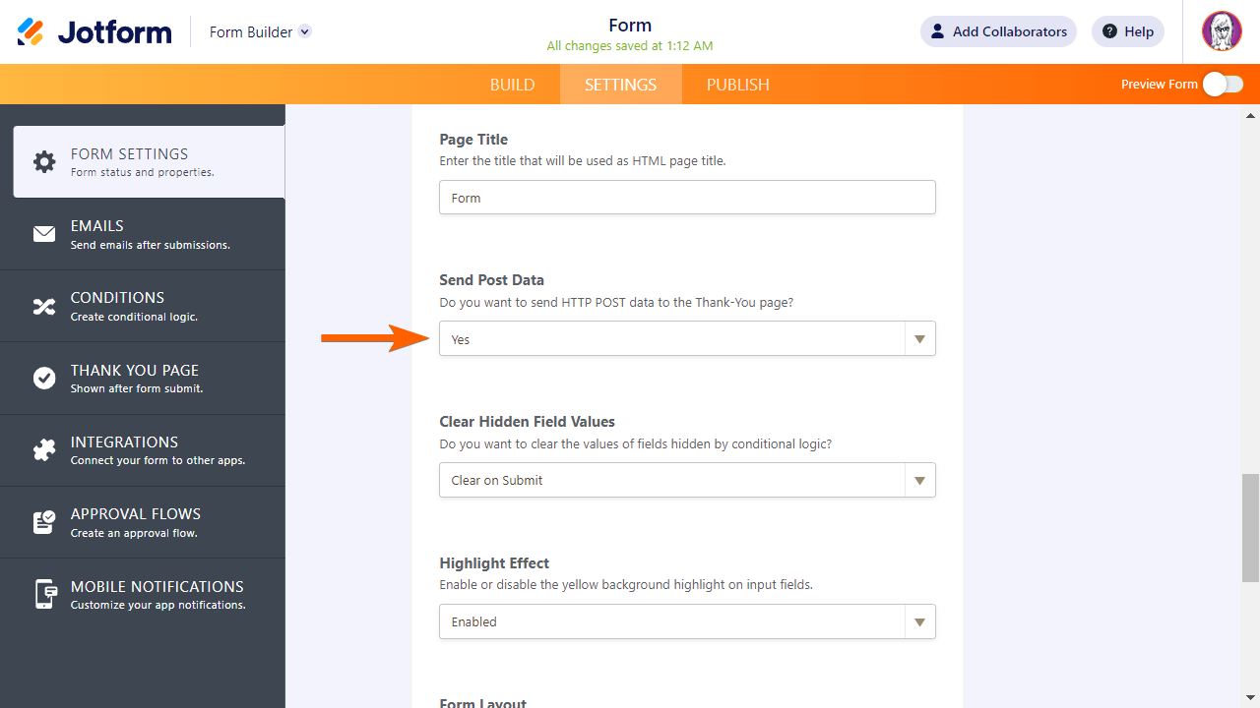Screen dimensions: 1260x708
Task: Open the Help button
Action: tap(1128, 31)
